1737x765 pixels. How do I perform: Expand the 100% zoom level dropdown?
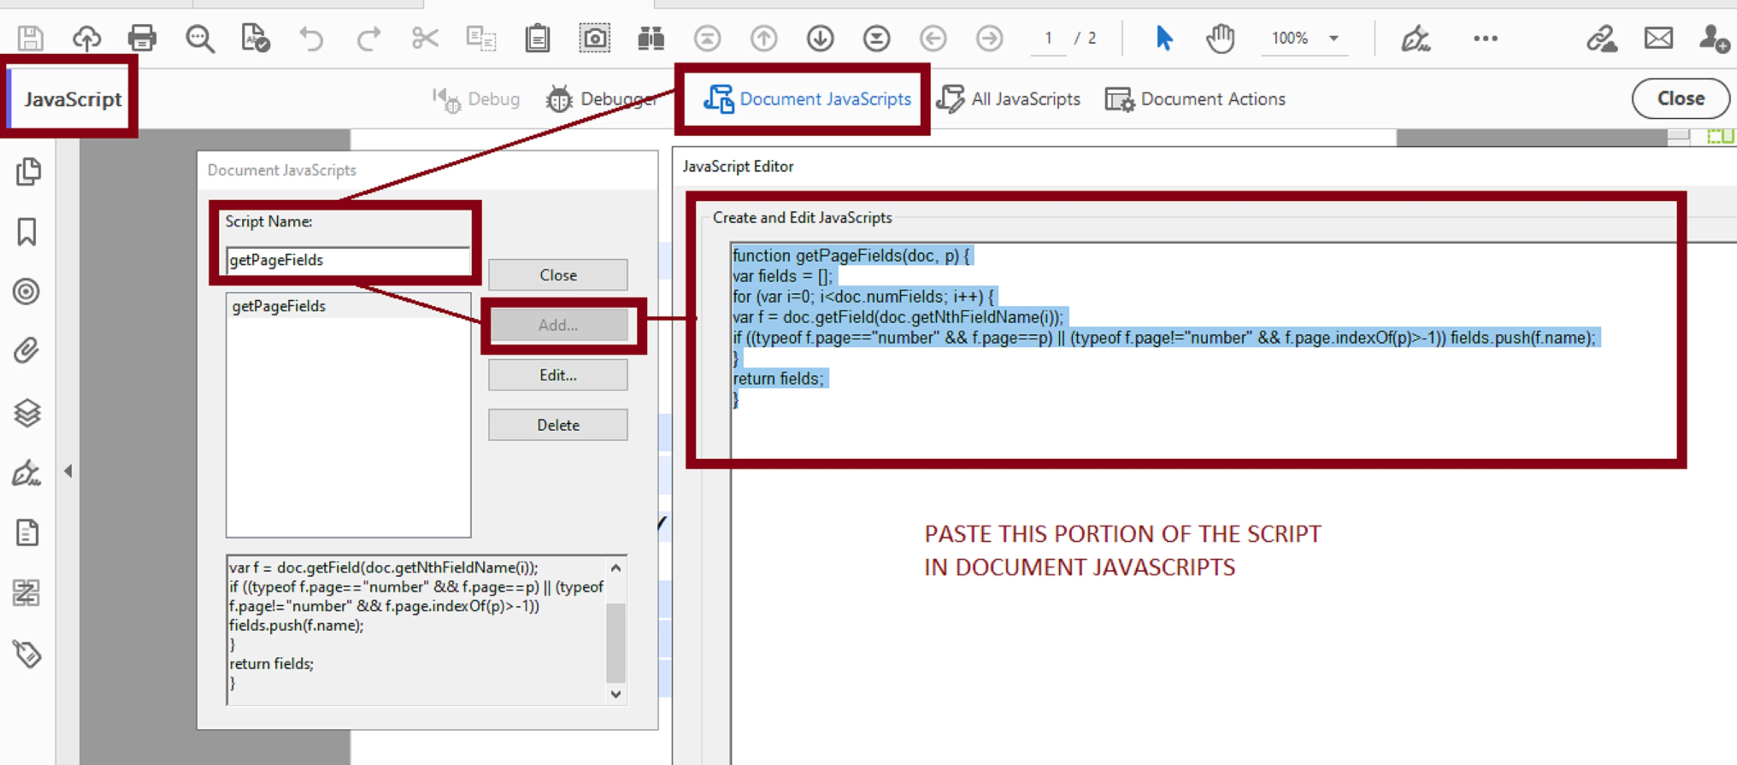(1333, 38)
